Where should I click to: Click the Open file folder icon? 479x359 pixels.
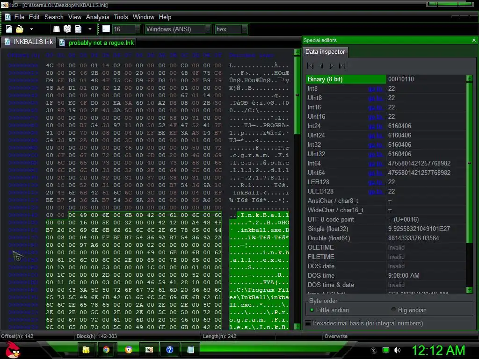[x=20, y=29]
